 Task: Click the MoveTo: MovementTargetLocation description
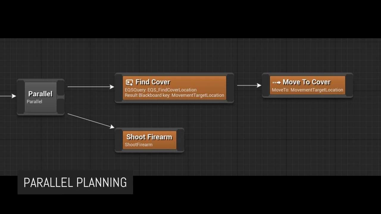pos(307,90)
